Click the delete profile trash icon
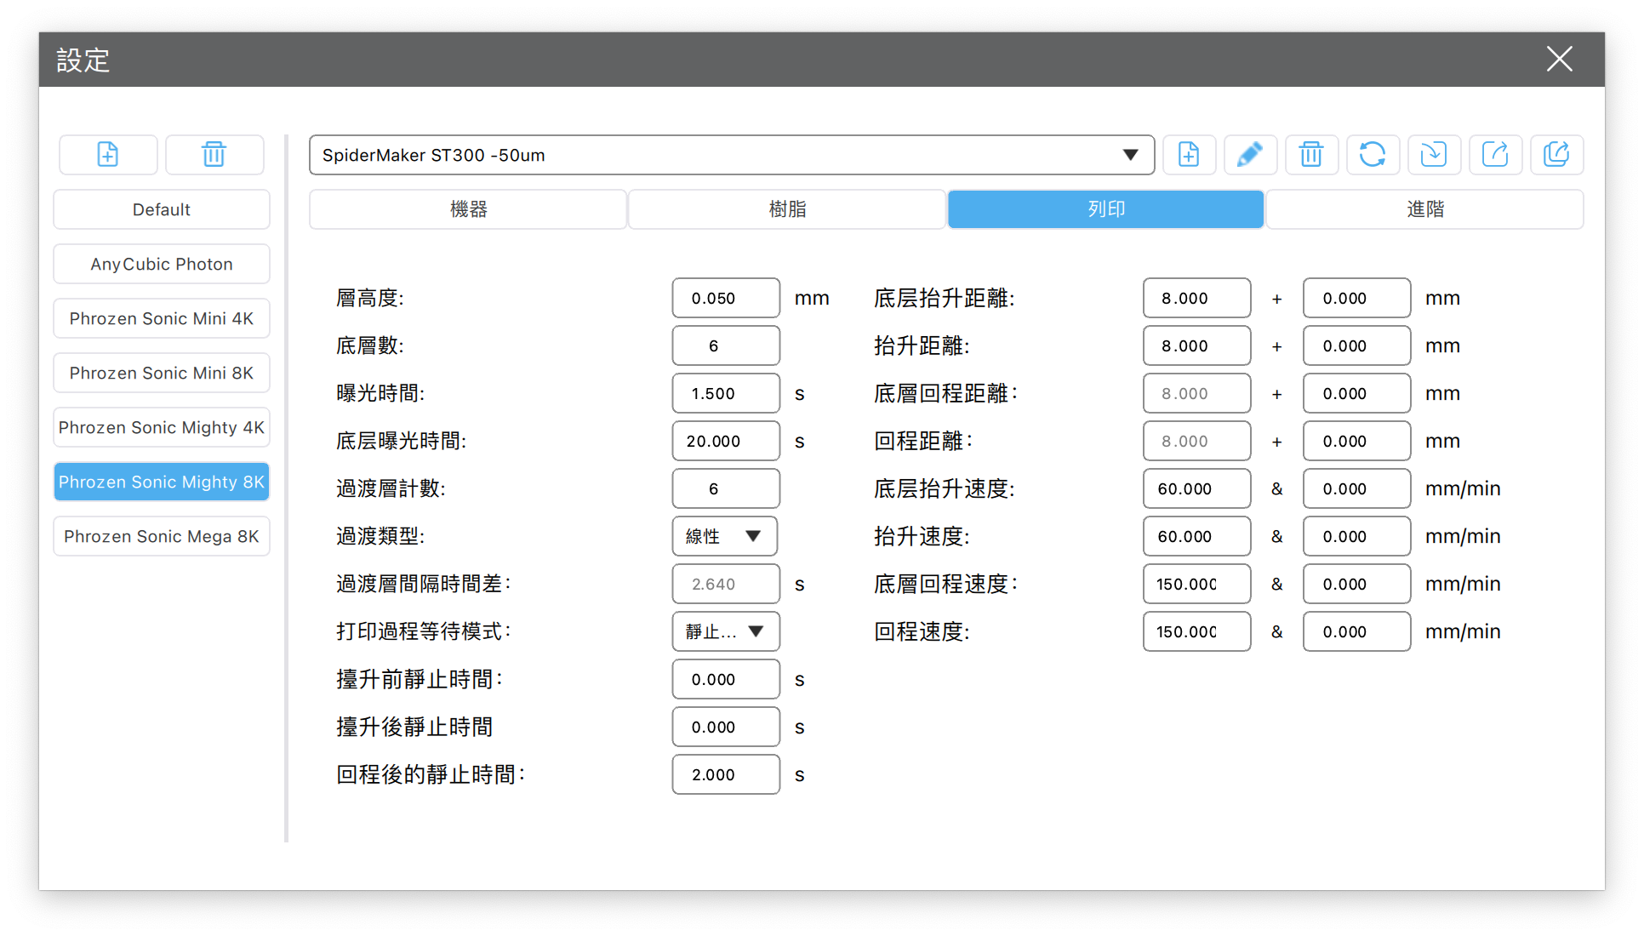The height and width of the screenshot is (936, 1644). pos(1310,155)
